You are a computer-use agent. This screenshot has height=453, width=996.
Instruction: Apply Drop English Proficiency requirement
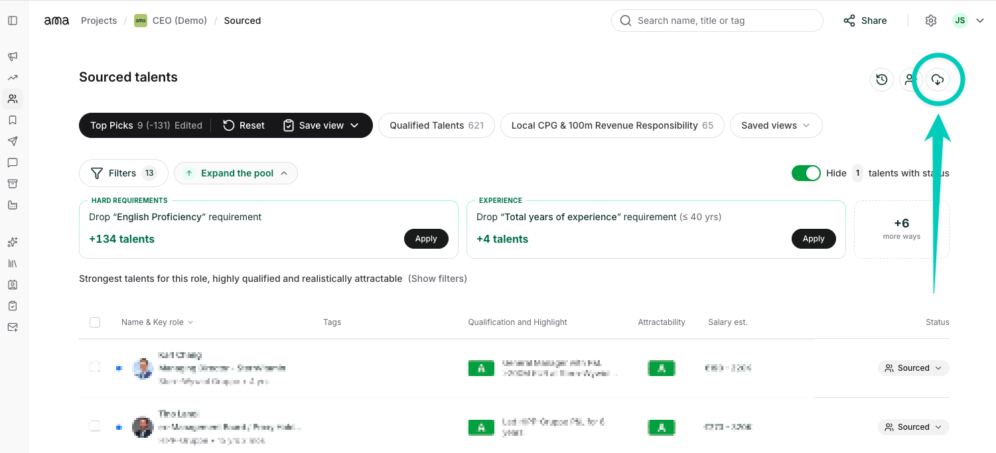(x=426, y=239)
